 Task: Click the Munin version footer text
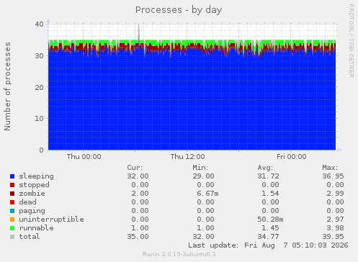point(179,254)
